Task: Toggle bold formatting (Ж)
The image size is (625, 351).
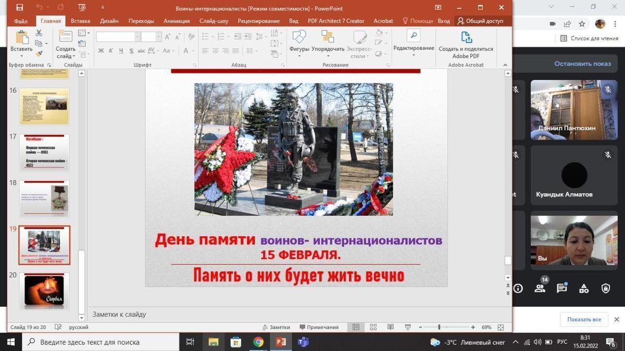Action: [x=101, y=51]
